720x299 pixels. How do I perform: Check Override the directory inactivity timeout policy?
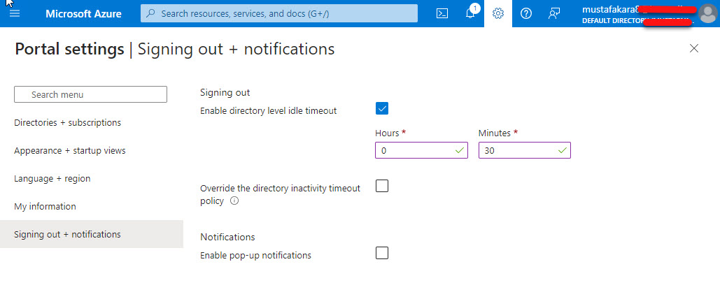coord(382,186)
